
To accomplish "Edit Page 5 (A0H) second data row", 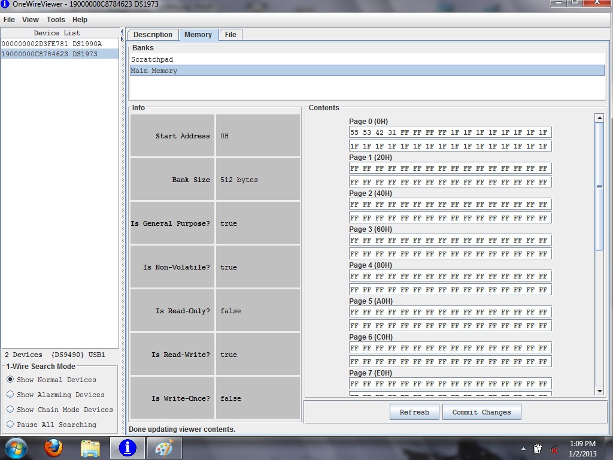I will click(450, 326).
